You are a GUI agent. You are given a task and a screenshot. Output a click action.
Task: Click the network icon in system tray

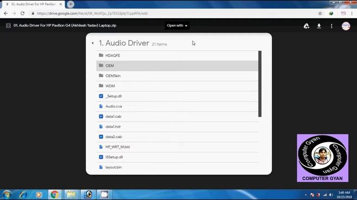325,195
